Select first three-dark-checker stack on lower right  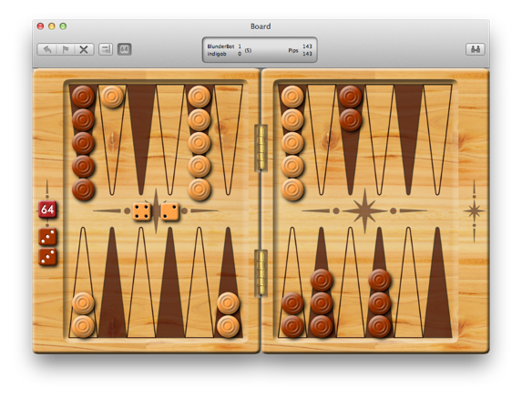click(322, 303)
